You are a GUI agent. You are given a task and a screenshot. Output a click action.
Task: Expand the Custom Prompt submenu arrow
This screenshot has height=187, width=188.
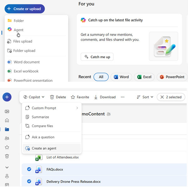click(x=77, y=108)
